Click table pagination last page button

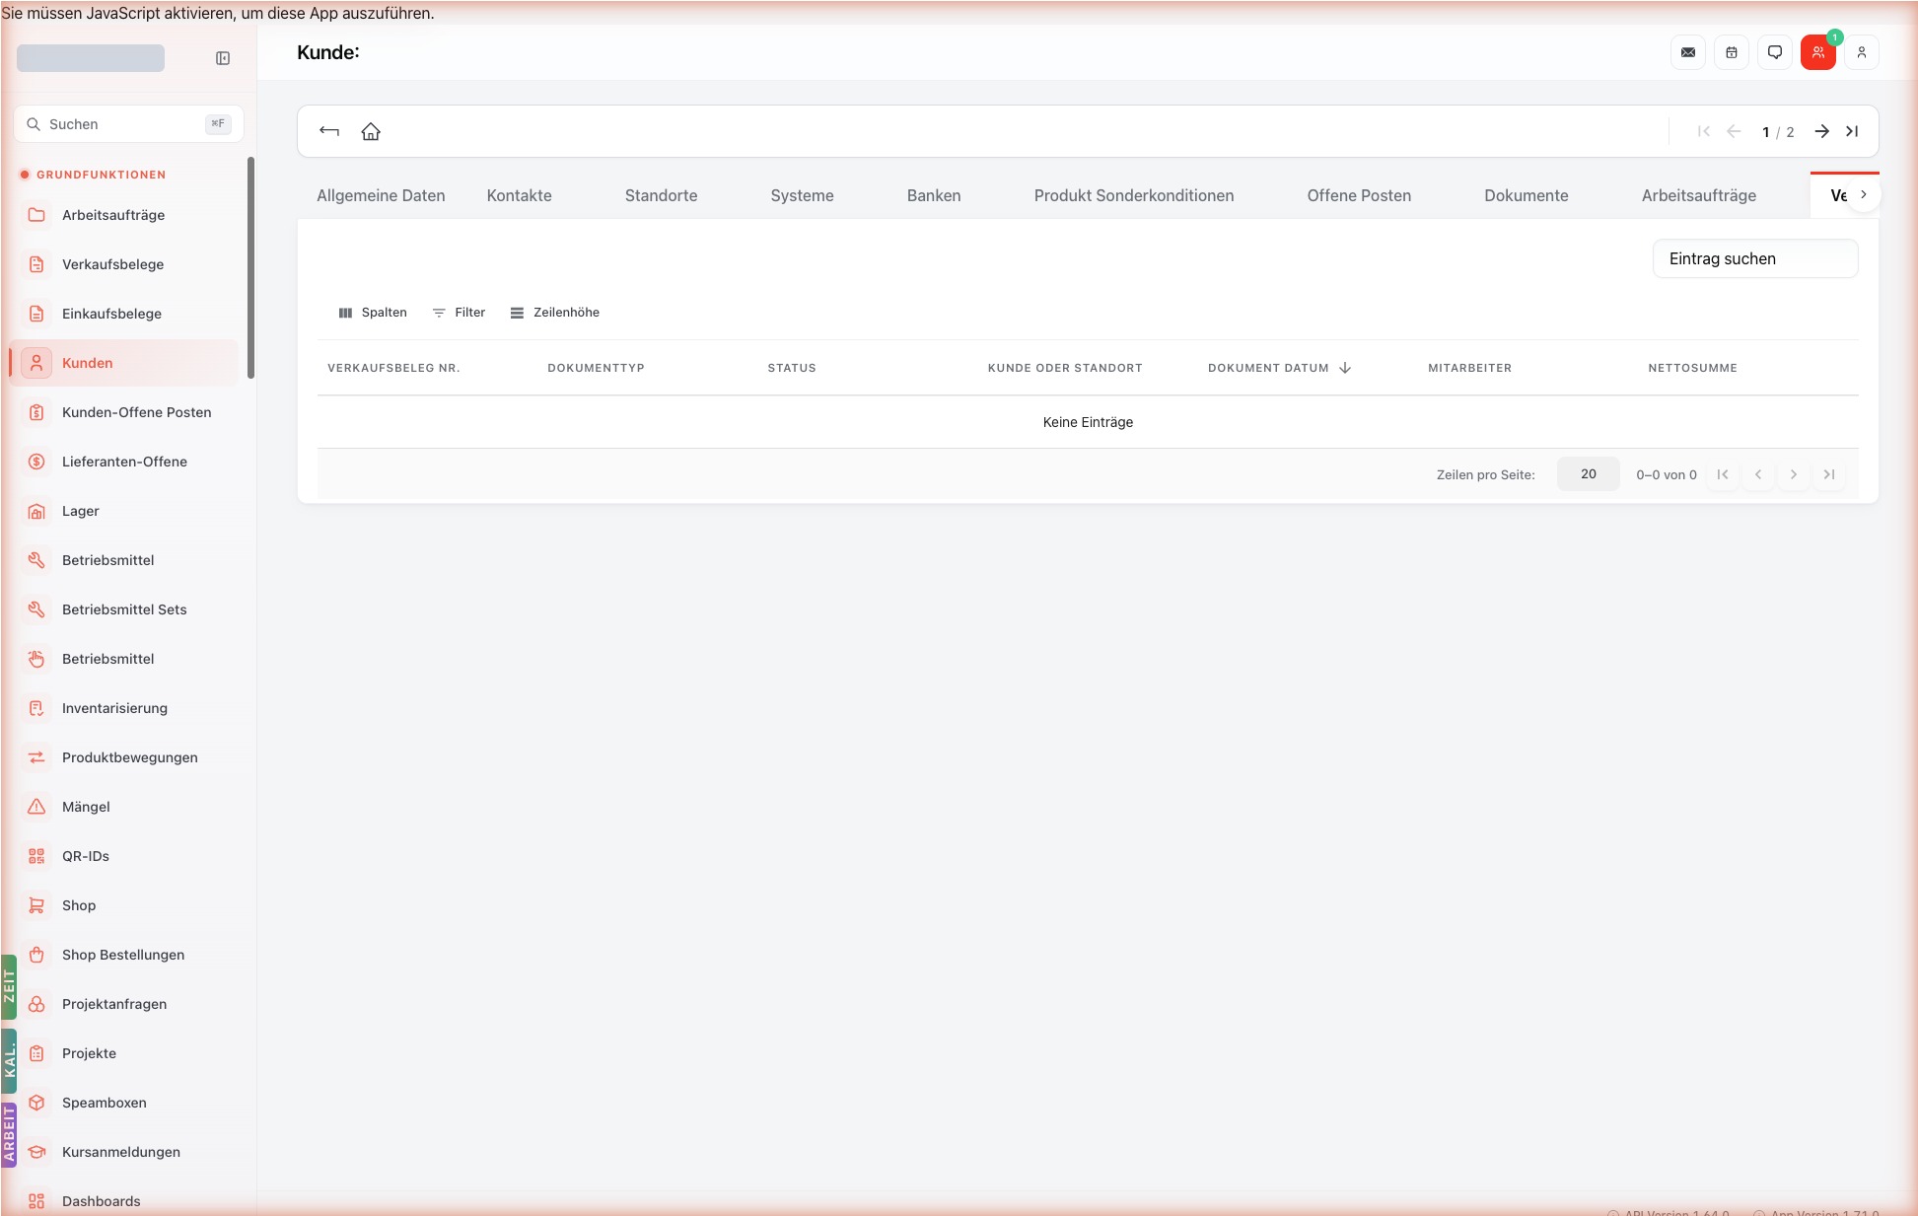tap(1829, 474)
